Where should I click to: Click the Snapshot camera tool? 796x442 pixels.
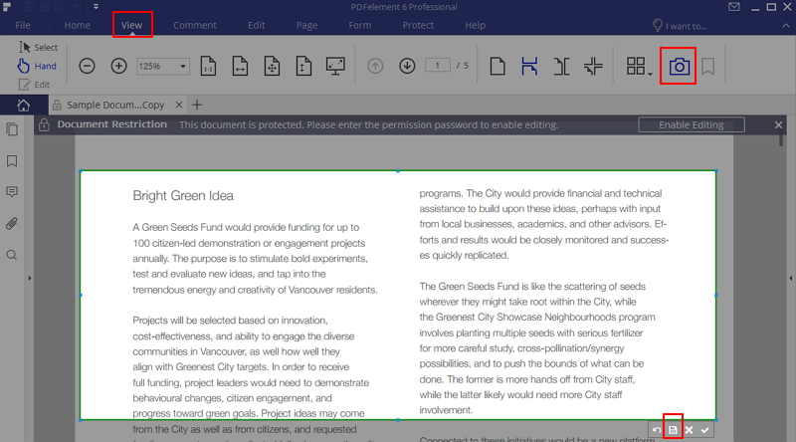pyautogui.click(x=679, y=66)
